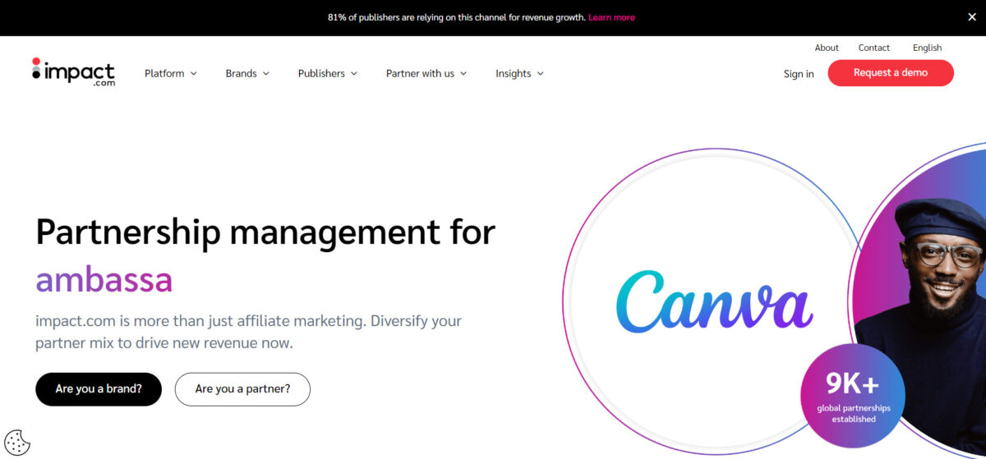Select the Are you a partner? button

[242, 389]
